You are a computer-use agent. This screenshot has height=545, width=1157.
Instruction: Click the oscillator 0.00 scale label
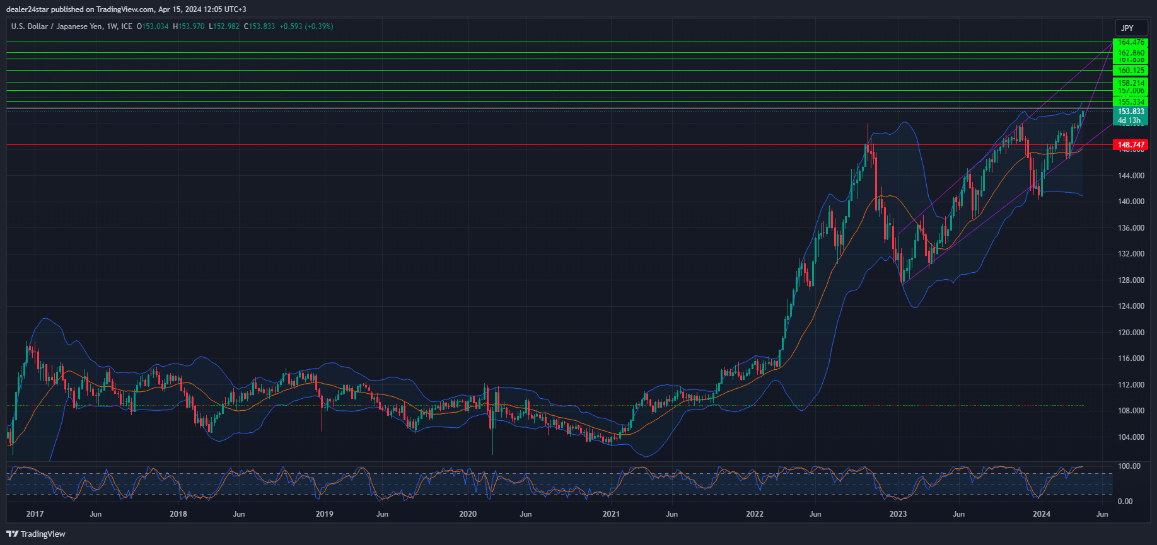pyautogui.click(x=1125, y=502)
